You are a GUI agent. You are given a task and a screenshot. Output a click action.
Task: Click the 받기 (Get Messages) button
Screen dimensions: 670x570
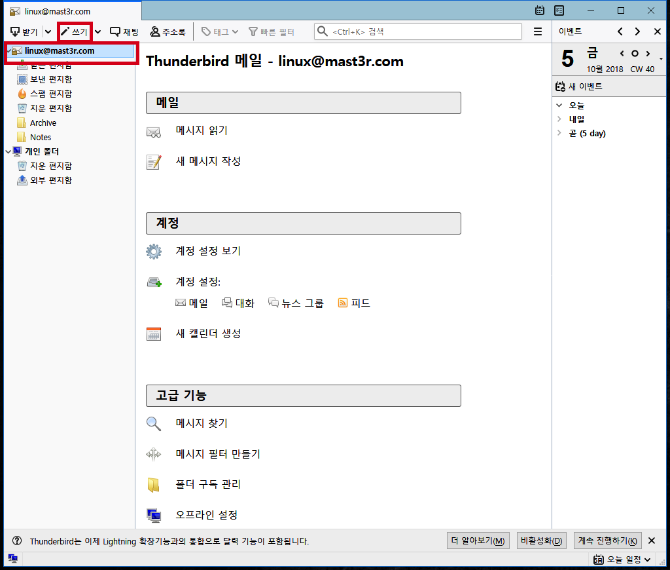24,31
